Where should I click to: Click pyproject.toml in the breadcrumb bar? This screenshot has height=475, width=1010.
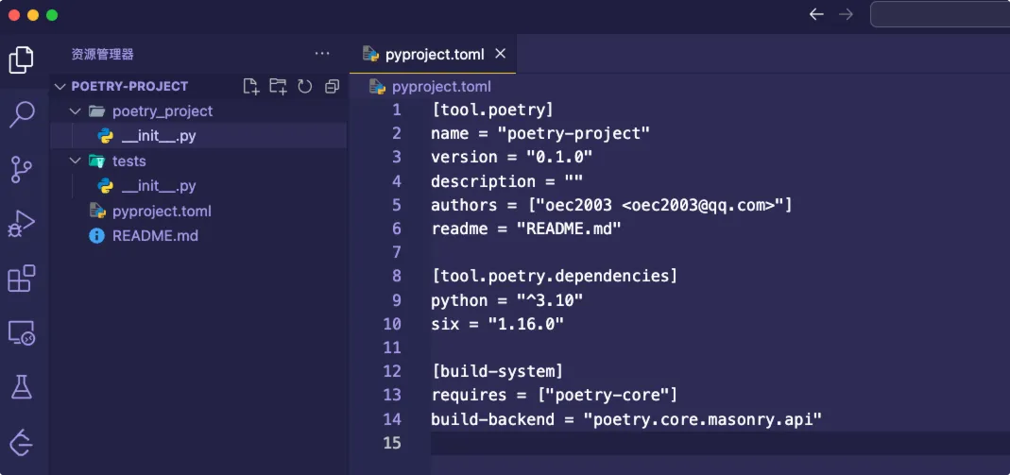point(441,87)
